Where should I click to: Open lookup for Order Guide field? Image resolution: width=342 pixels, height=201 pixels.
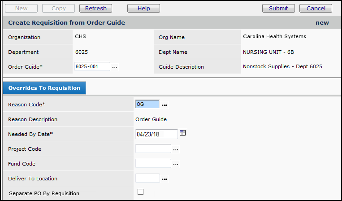coord(115,67)
